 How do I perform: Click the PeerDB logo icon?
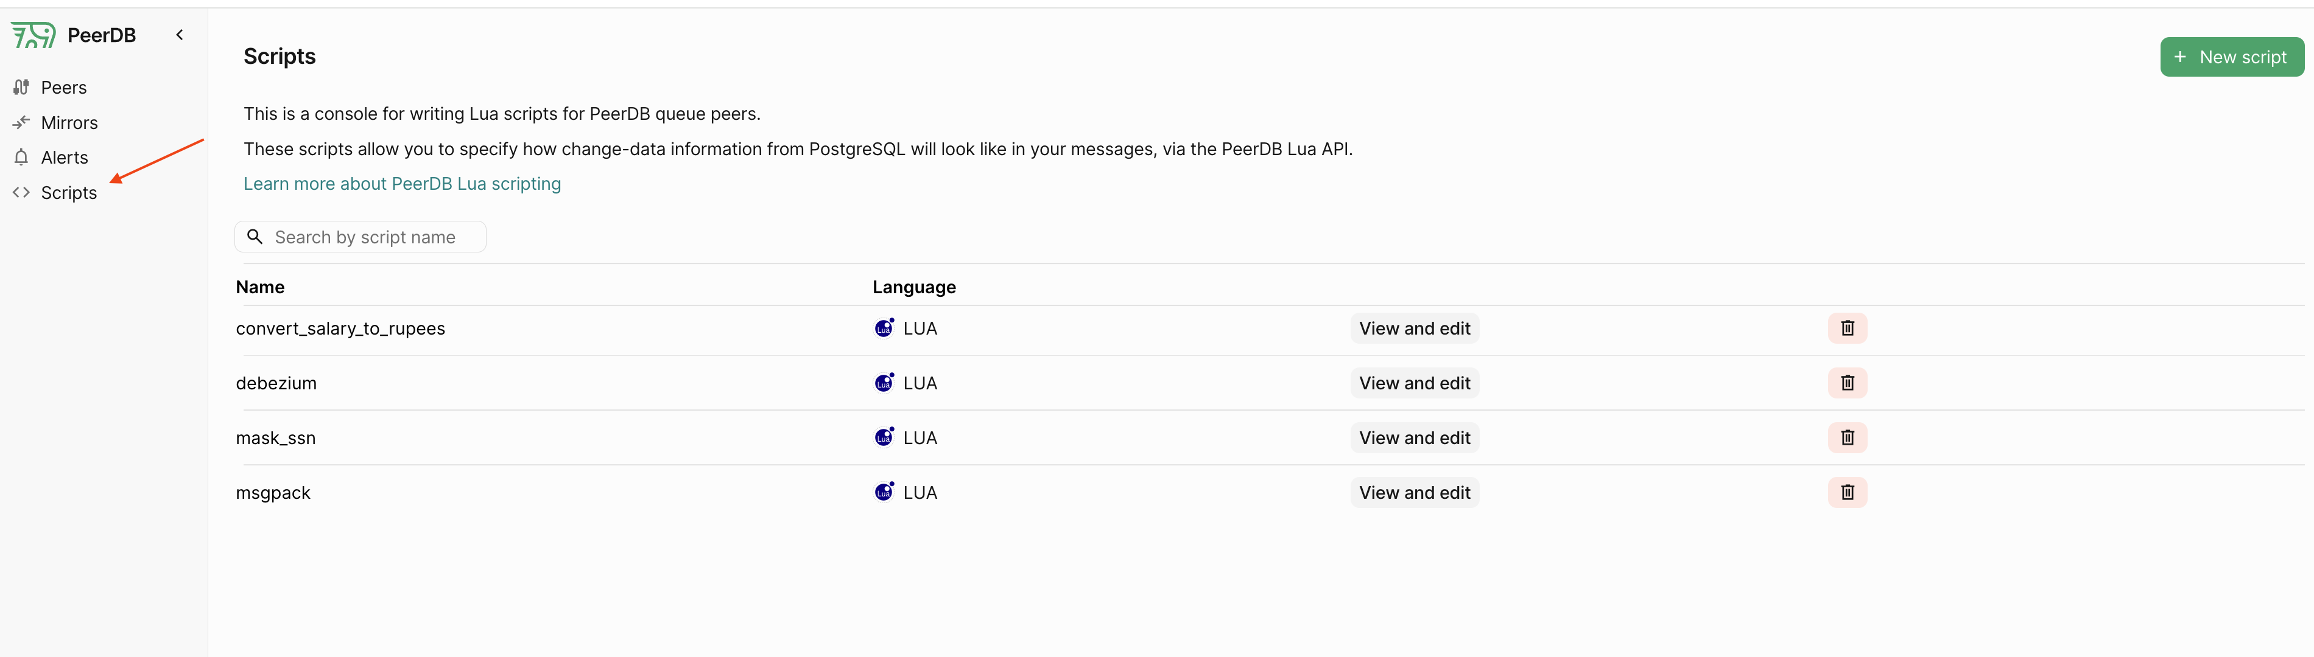33,35
